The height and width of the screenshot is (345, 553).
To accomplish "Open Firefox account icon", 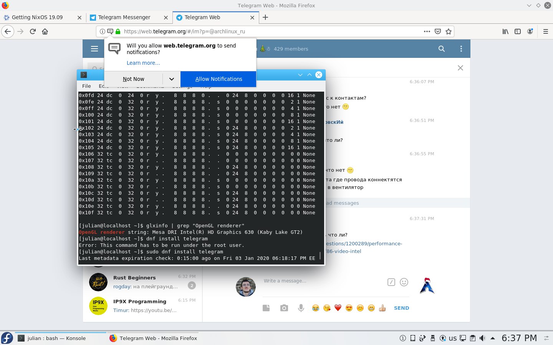I will coord(530,31).
